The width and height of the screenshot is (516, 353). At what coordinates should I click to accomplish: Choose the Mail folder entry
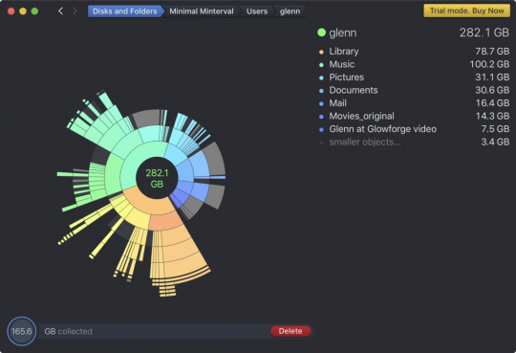pyautogui.click(x=414, y=103)
